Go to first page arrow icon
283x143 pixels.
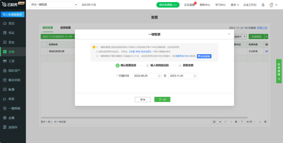coord(225,122)
